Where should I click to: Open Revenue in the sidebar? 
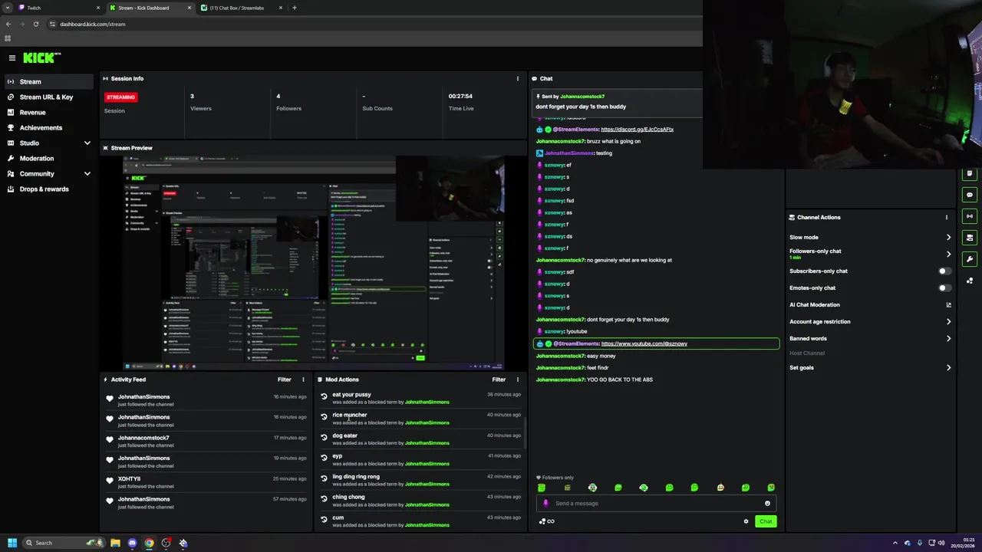48,112
